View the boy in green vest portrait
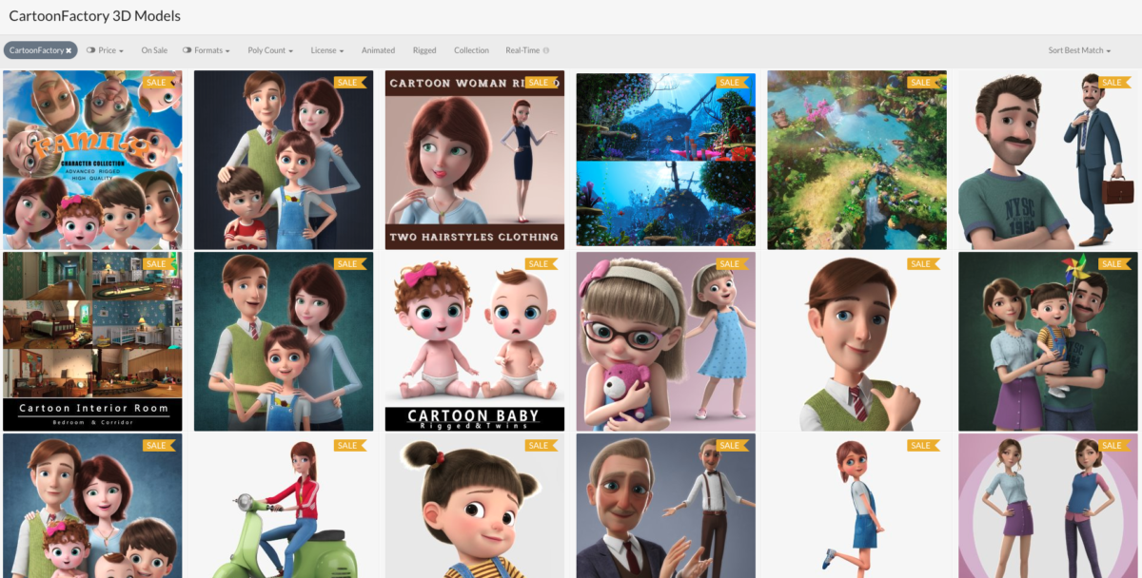The height and width of the screenshot is (578, 1142). click(856, 341)
